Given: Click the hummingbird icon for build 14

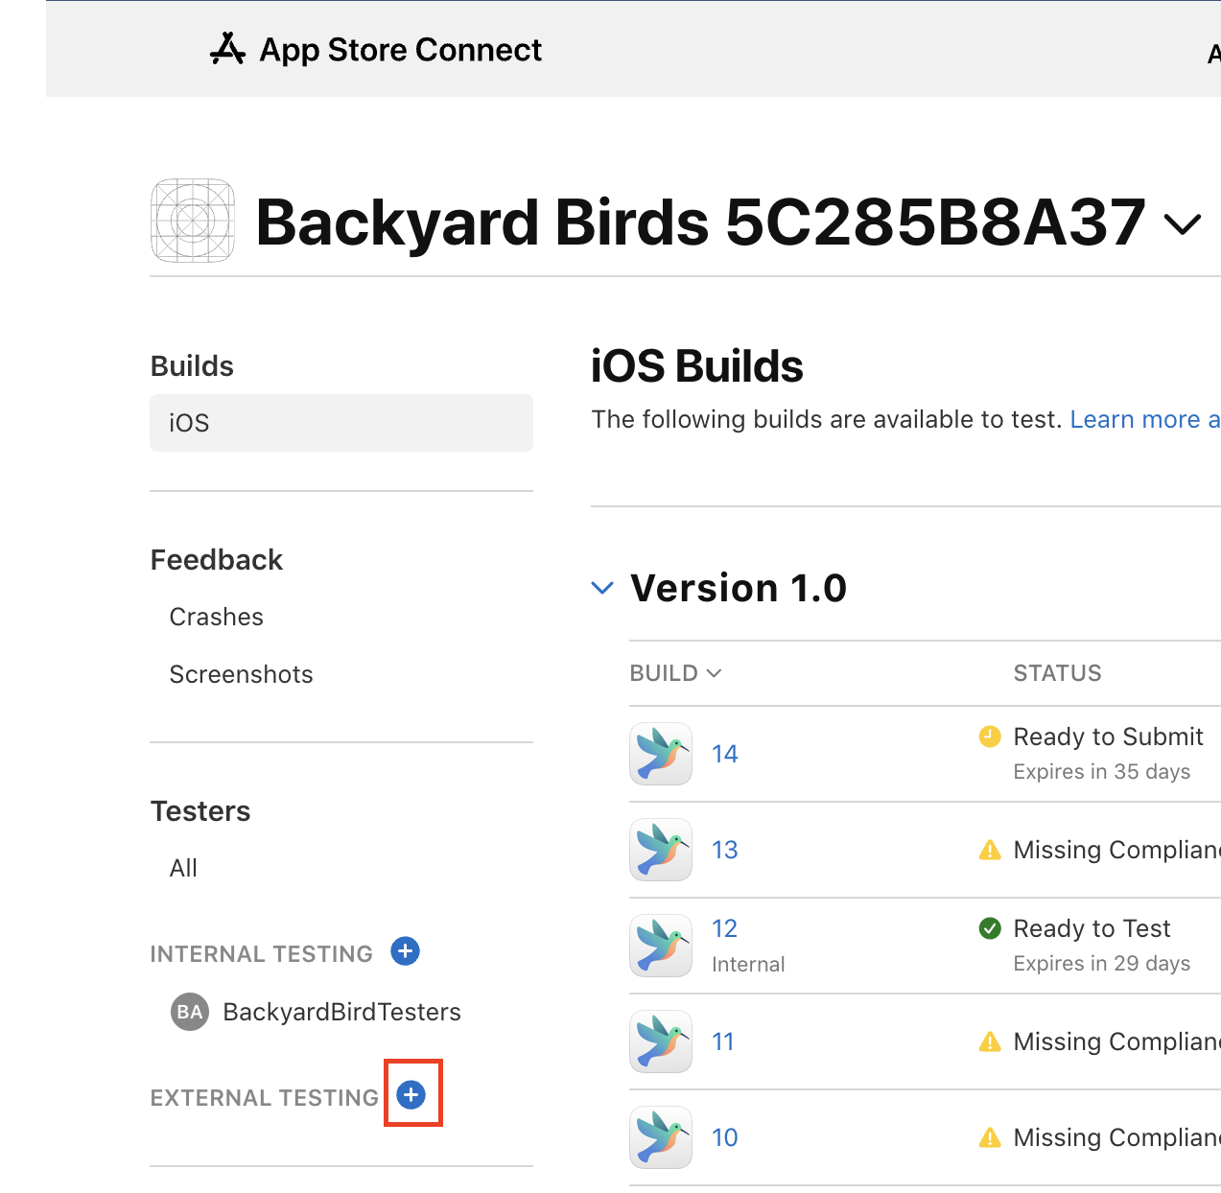Looking at the screenshot, I should click(661, 754).
